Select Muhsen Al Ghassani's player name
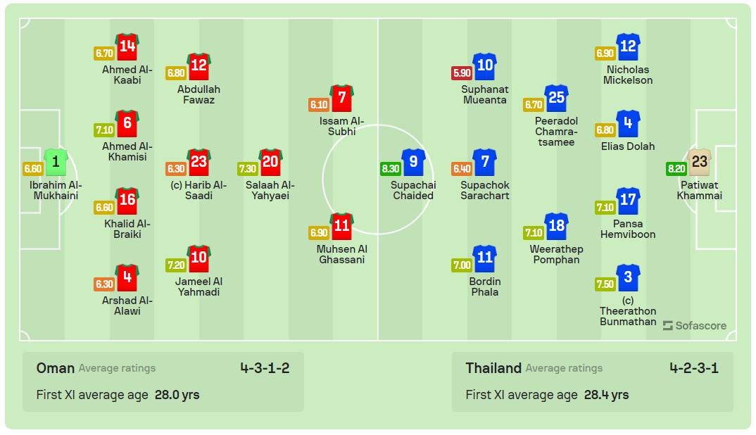 pyautogui.click(x=342, y=254)
